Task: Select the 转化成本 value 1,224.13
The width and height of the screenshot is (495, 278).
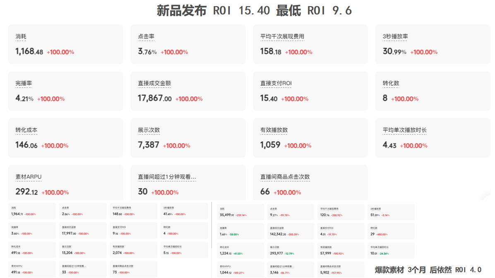Action: (x=226, y=254)
